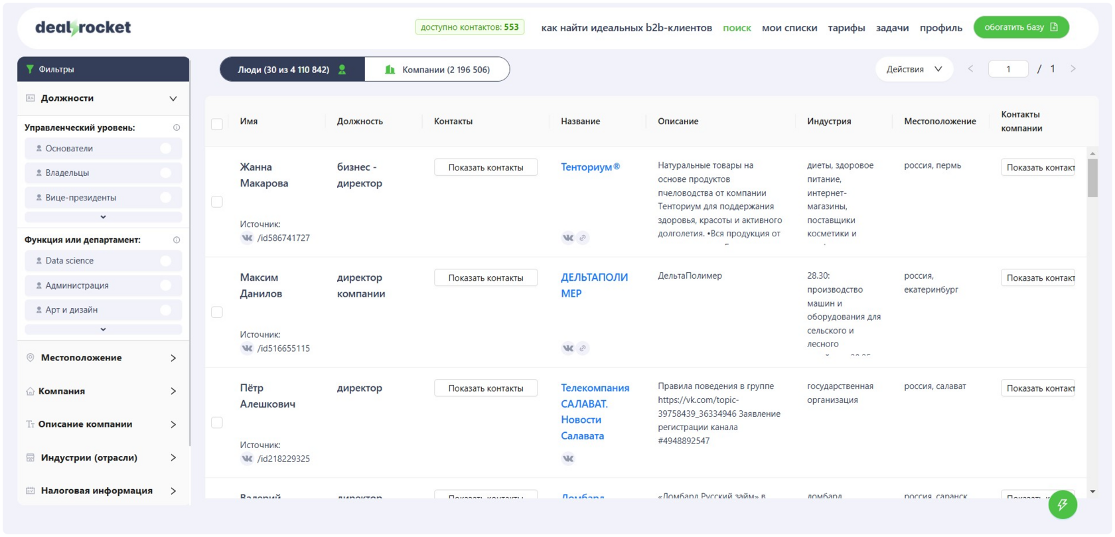
Task: Check the select-all checkbox in table header
Action: (217, 124)
